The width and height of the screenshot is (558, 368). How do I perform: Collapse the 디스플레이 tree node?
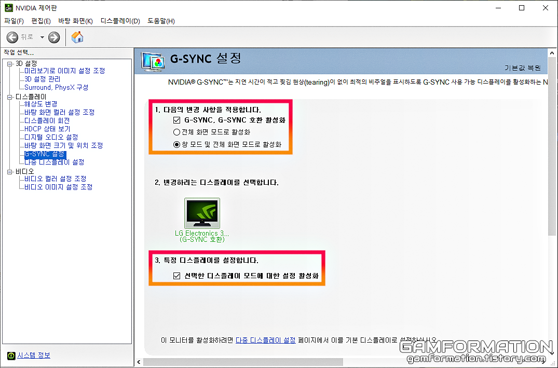pos(10,97)
